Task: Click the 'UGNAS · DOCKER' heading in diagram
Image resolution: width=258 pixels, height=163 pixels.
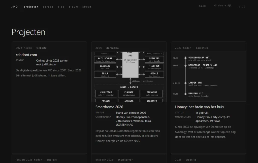Action: (x=129, y=87)
